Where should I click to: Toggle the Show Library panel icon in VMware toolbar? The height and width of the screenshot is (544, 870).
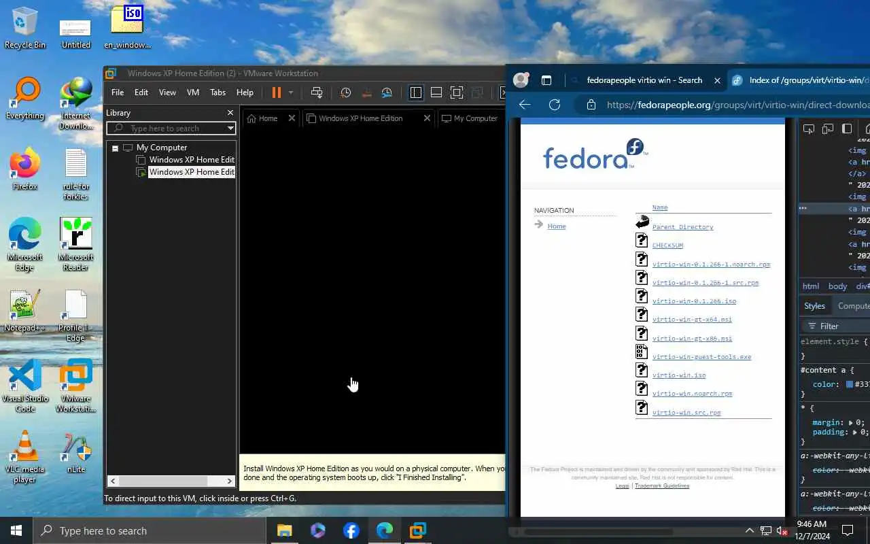(416, 92)
